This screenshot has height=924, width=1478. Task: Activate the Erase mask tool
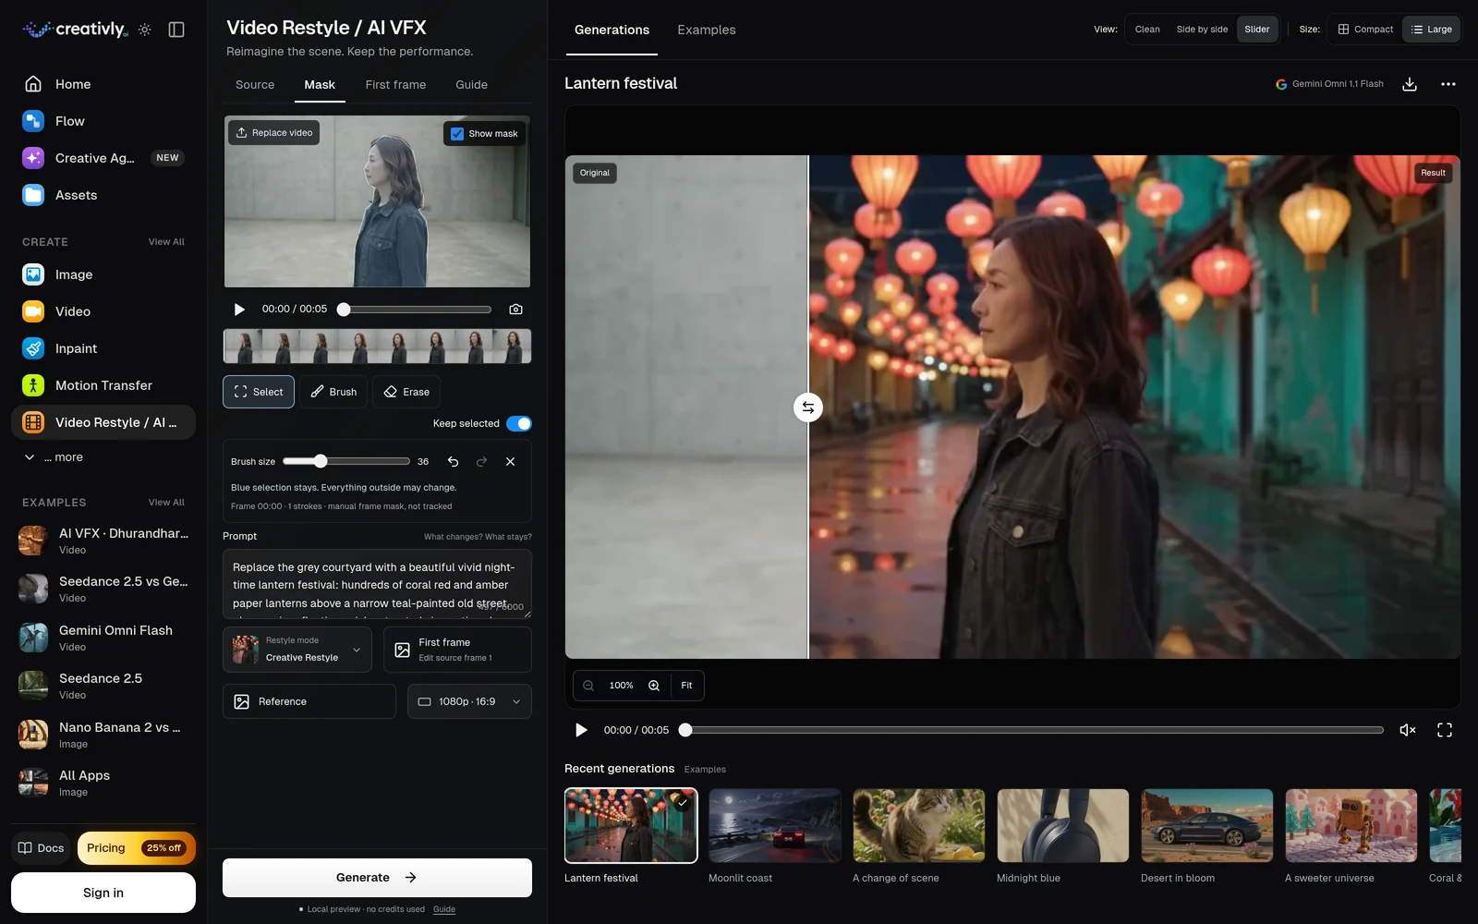point(406,392)
